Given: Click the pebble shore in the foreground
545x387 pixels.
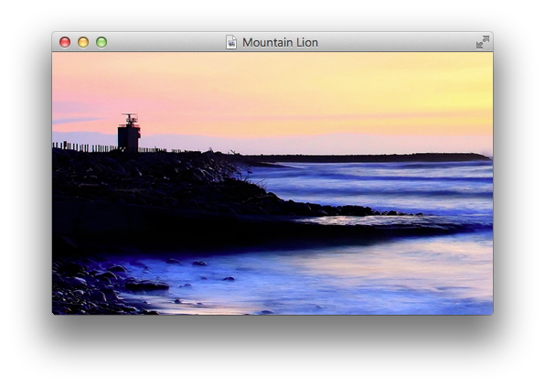Looking at the screenshot, I should (x=87, y=287).
